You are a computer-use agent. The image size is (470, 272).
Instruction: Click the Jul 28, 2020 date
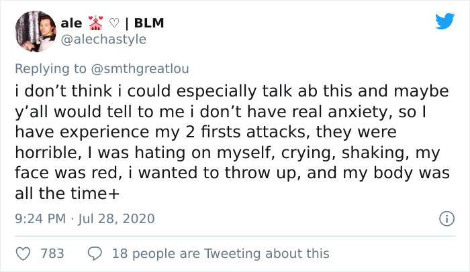pyautogui.click(x=116, y=218)
